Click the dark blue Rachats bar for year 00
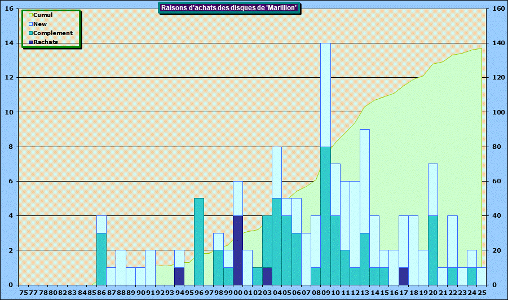The image size is (508, 300). [238, 250]
